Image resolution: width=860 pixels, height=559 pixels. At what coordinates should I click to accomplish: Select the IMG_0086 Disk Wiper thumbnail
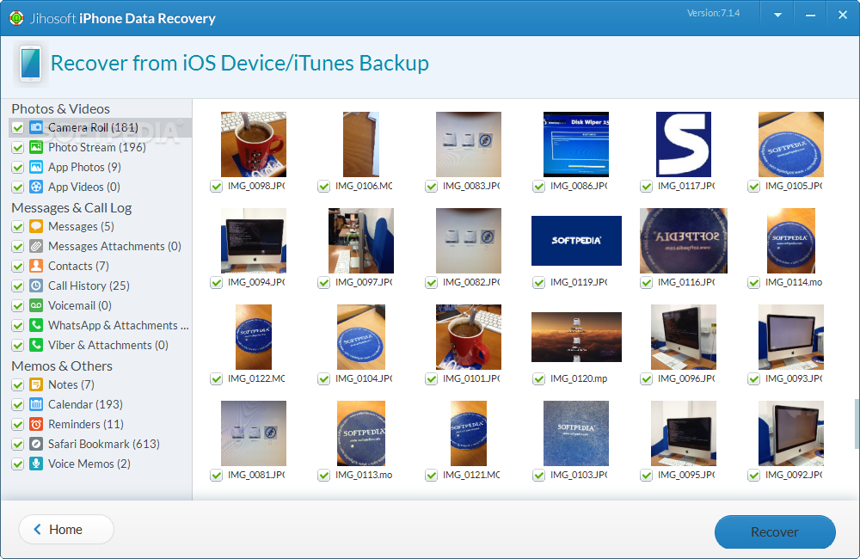tap(576, 144)
